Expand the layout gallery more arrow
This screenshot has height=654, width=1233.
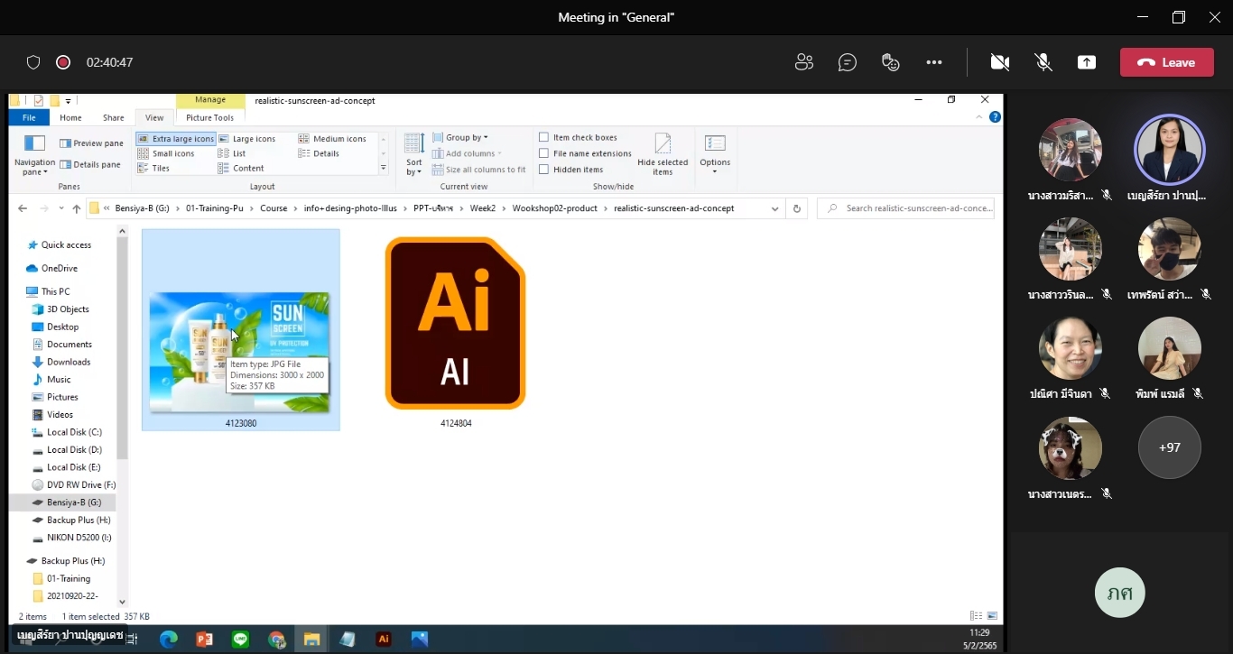[384, 168]
